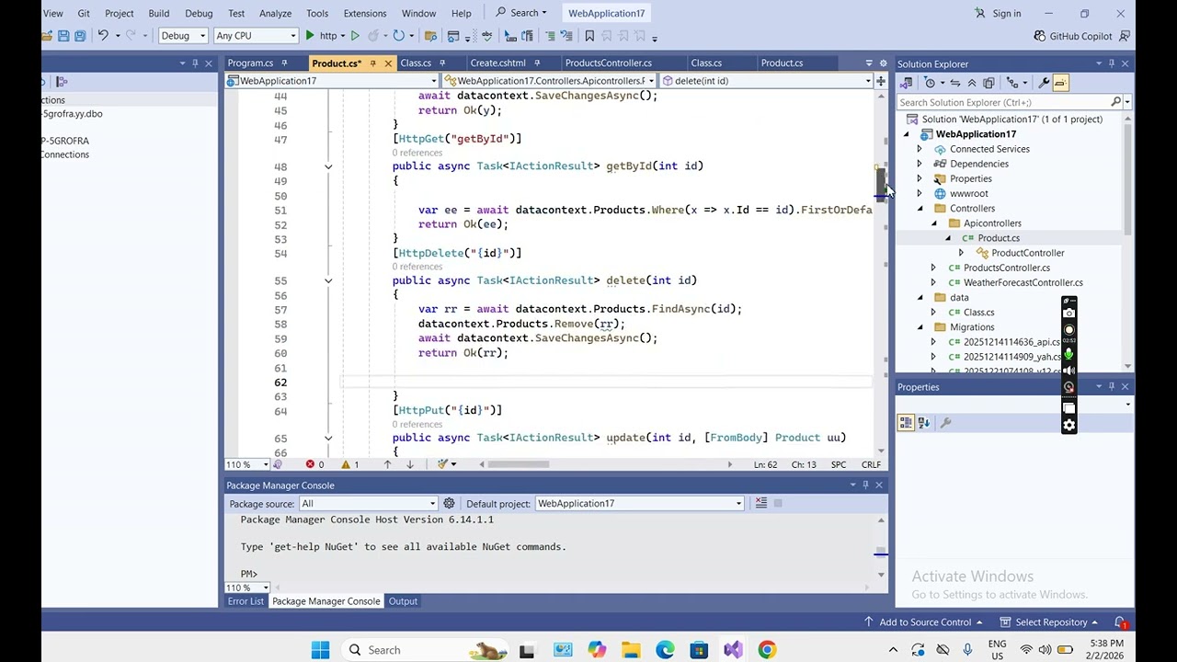Click Categorized view icon in Properties panel
Image resolution: width=1177 pixels, height=662 pixels.
(x=906, y=423)
